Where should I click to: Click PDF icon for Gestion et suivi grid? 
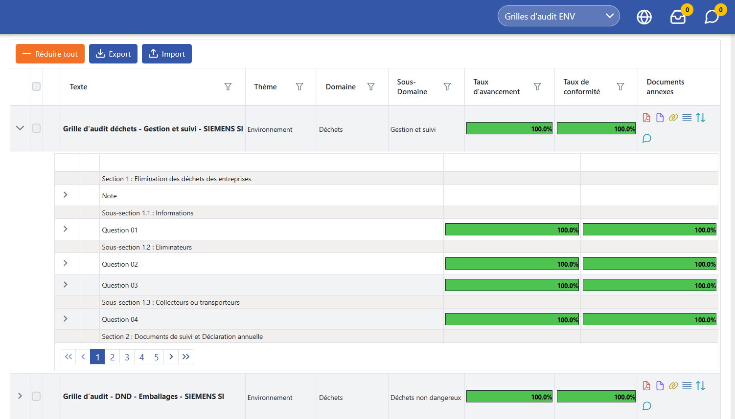point(646,118)
